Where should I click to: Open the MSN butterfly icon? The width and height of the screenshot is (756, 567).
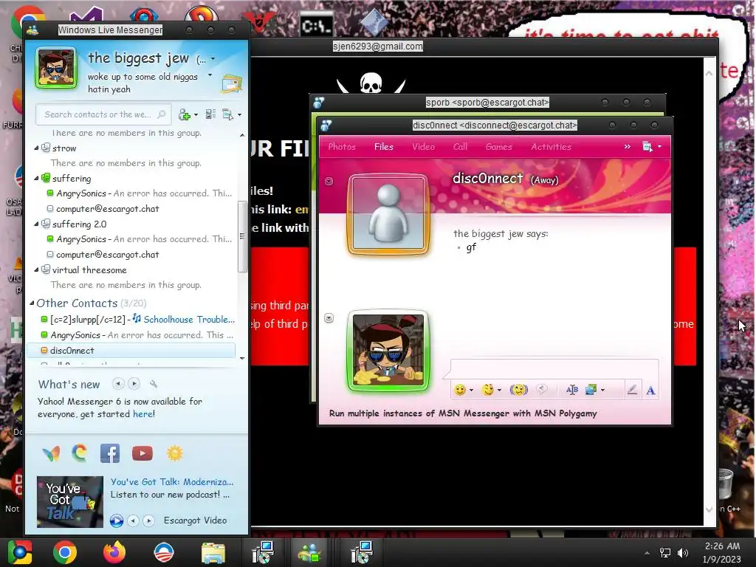click(51, 453)
